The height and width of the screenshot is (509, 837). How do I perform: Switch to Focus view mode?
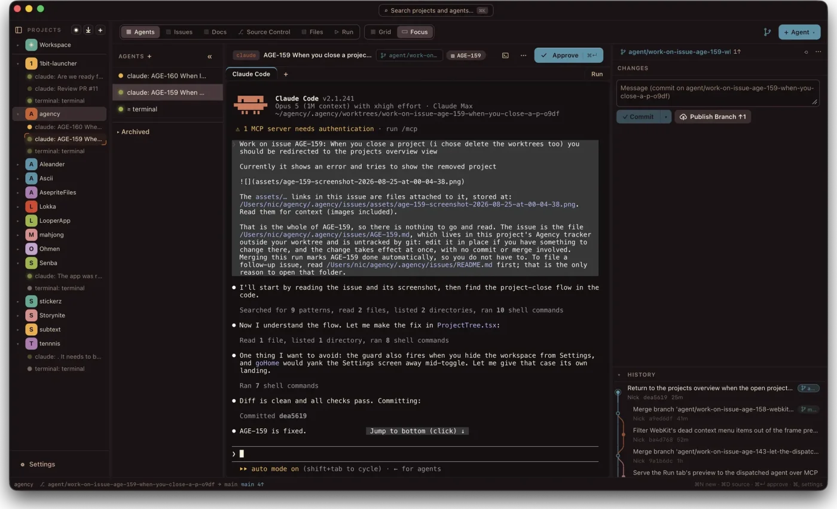pos(414,32)
